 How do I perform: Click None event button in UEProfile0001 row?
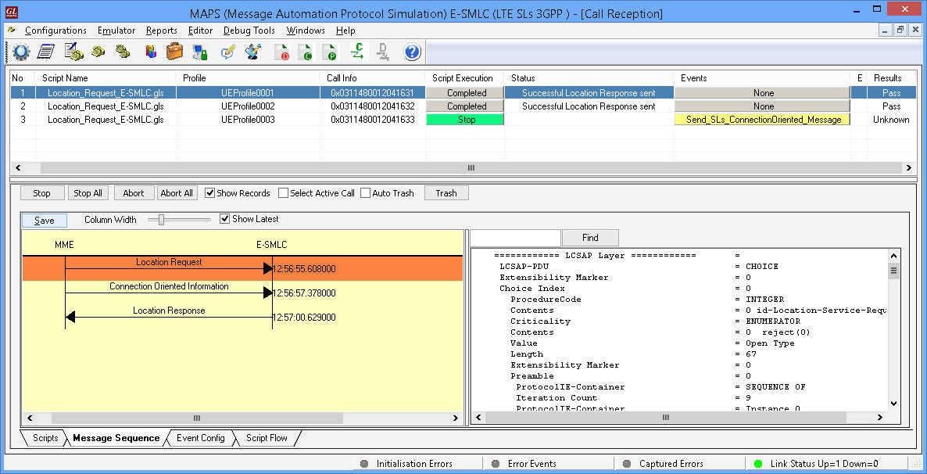click(x=763, y=93)
